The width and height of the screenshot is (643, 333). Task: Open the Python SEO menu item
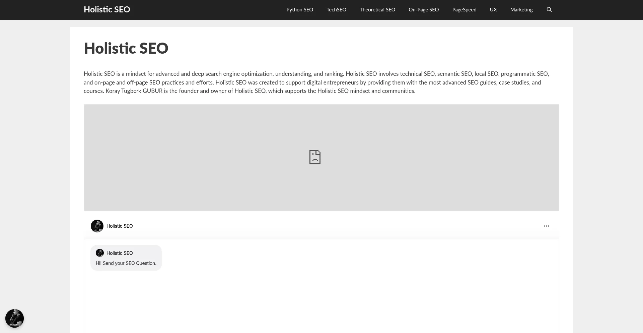tap(300, 10)
